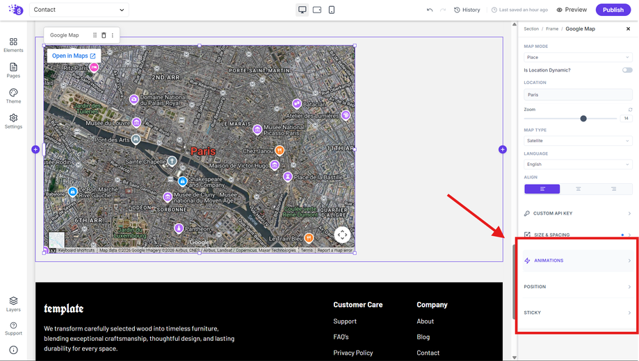The width and height of the screenshot is (639, 361).
Task: Open the Settings gear in the sidebar
Action: pyautogui.click(x=13, y=121)
